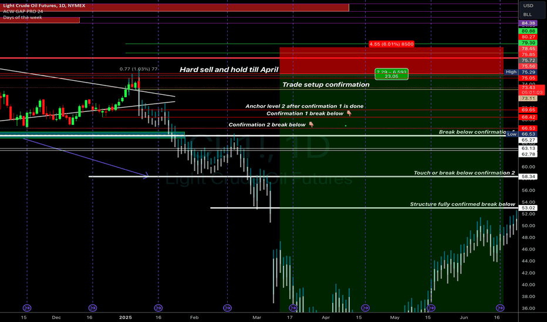Select the ACW GAP PRO 24 indicator legend
The width and height of the screenshot is (547, 322).
23,12
